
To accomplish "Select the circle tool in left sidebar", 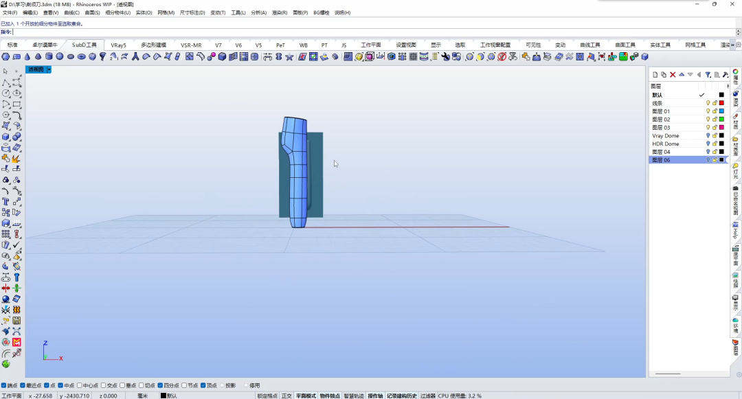I will coord(5,93).
